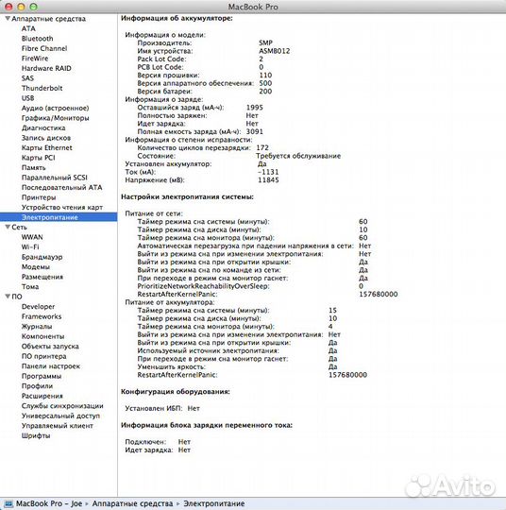
Task: Select Шрифты in the sidebar
Action: point(36,435)
